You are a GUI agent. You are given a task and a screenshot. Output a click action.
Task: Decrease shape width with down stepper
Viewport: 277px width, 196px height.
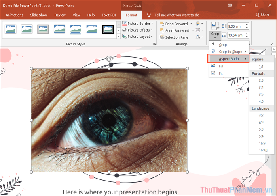247,37
